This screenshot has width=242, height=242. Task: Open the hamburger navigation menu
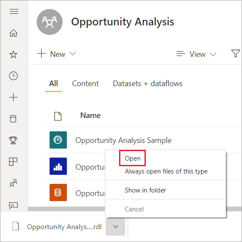[14, 12]
